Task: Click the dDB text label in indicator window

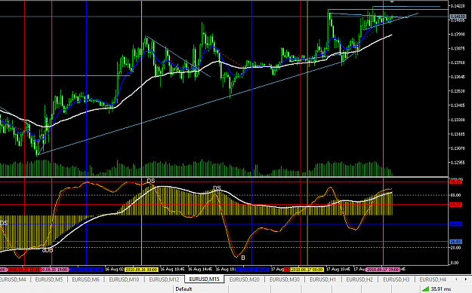Action: pos(48,250)
